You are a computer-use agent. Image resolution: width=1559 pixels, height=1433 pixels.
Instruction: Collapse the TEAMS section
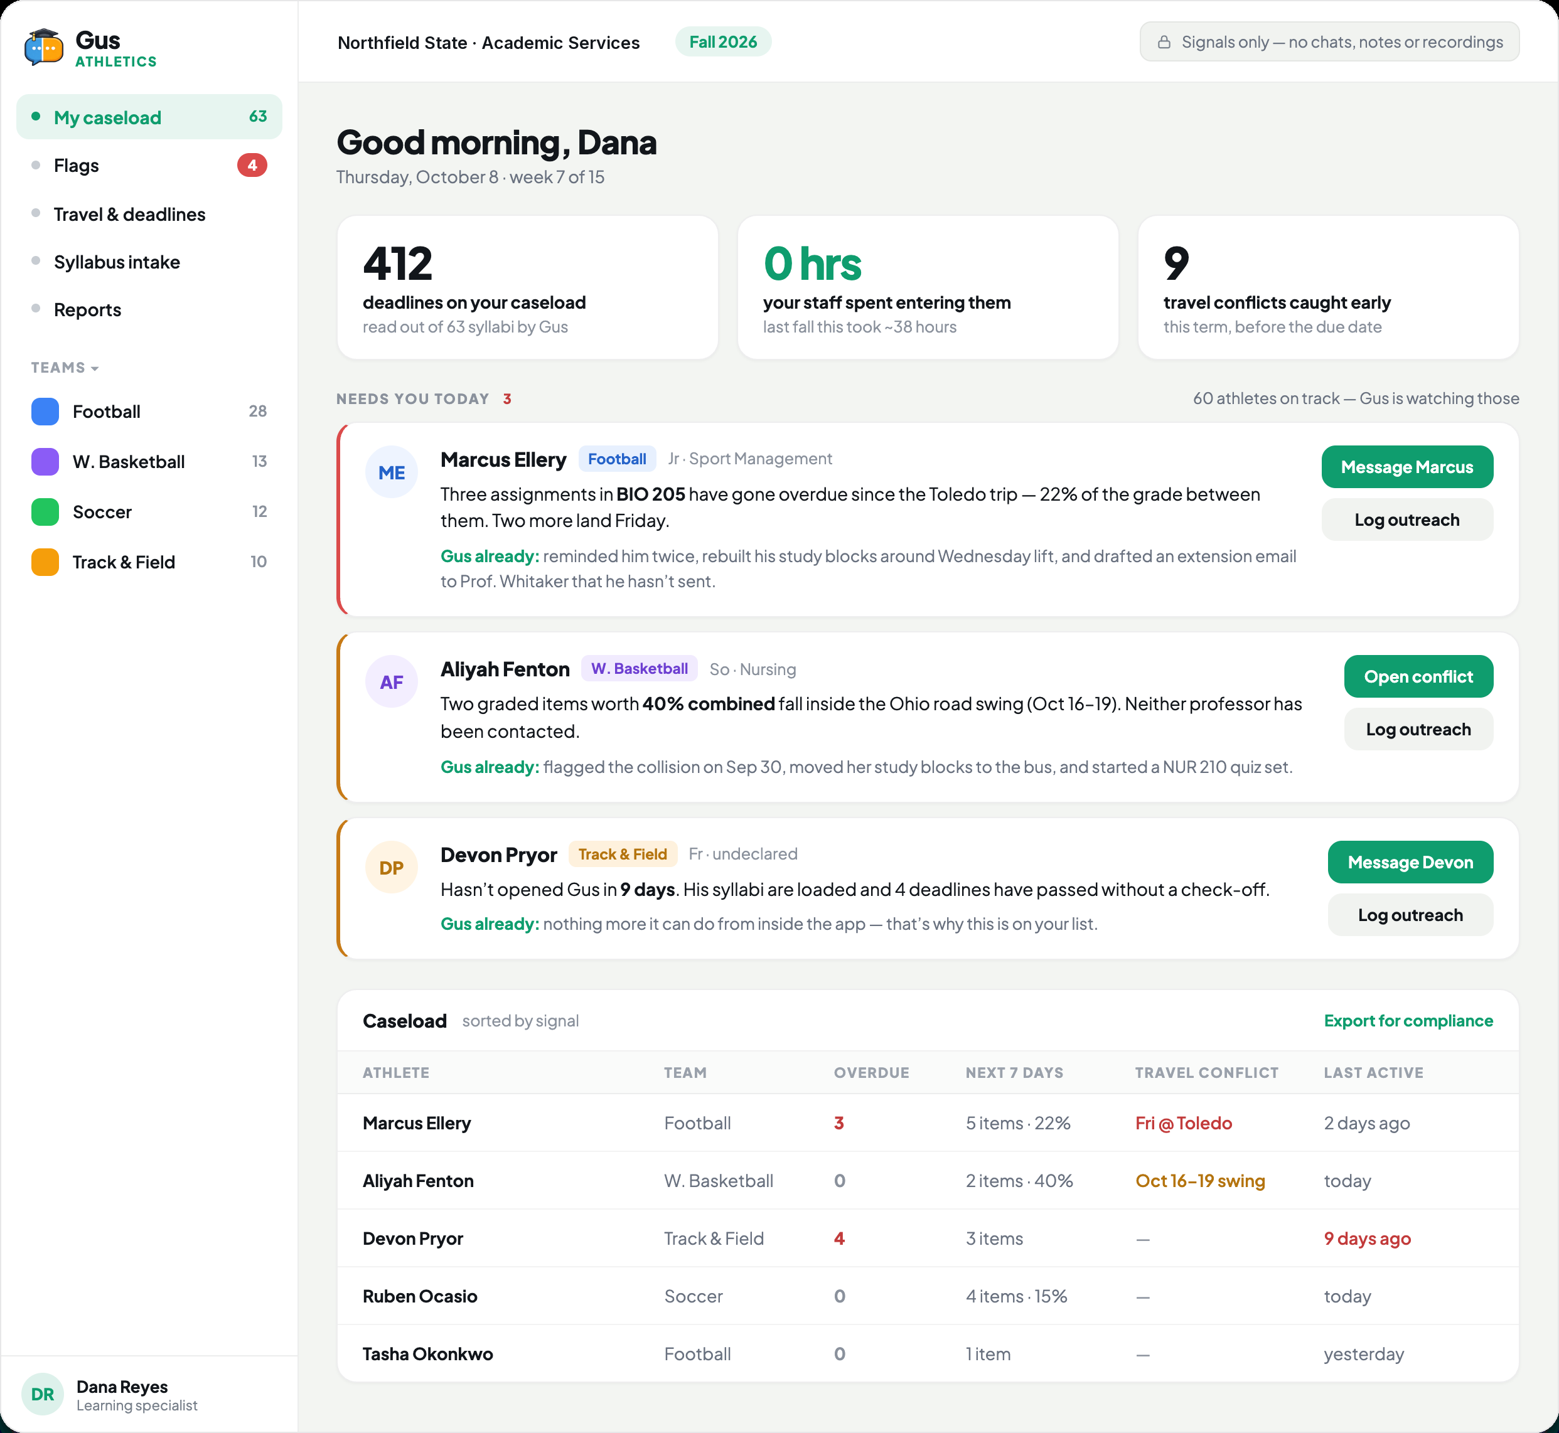coord(65,368)
